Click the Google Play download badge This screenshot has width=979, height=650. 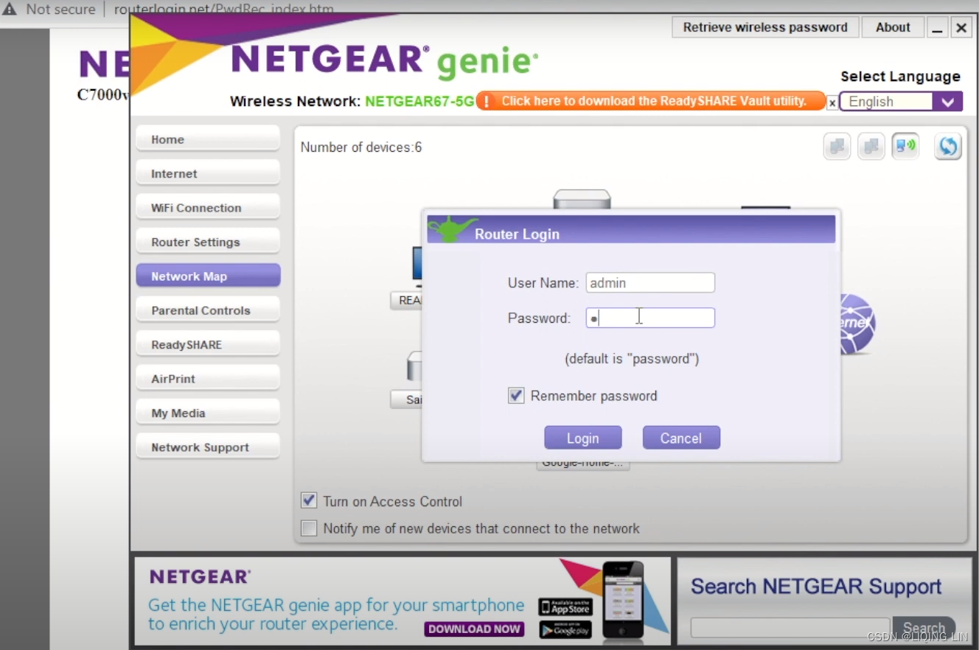(x=565, y=630)
